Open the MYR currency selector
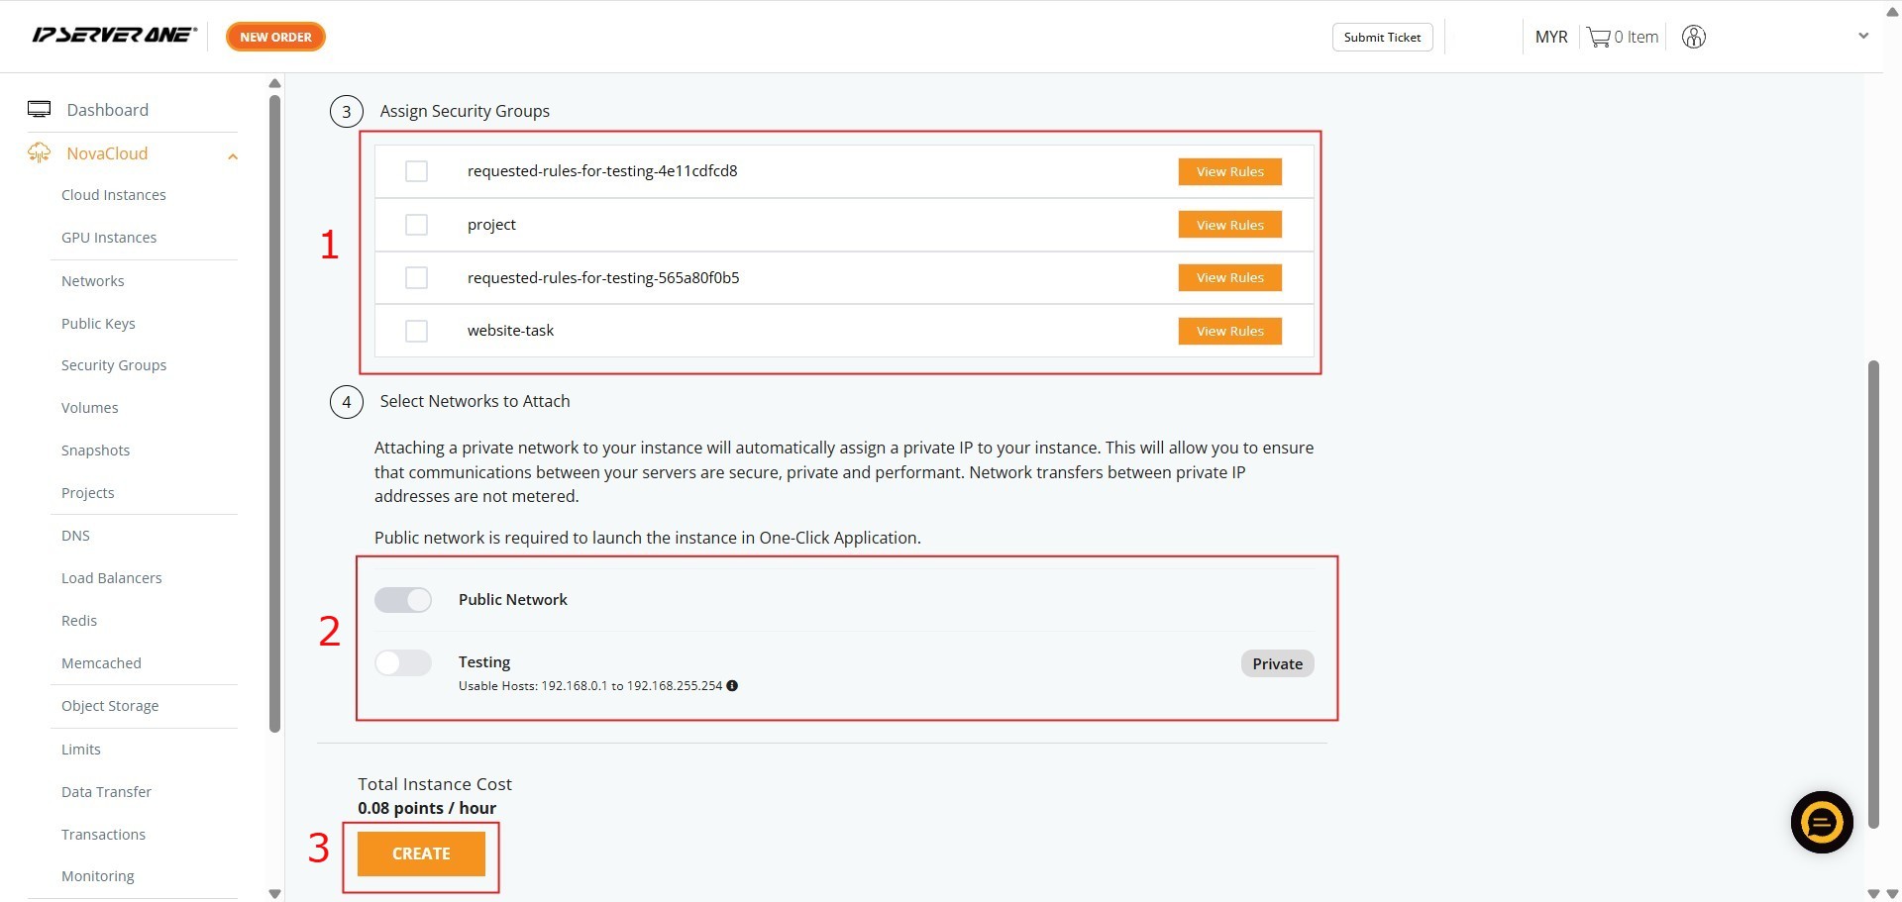Screen dimensions: 1902x902 [x=1550, y=38]
